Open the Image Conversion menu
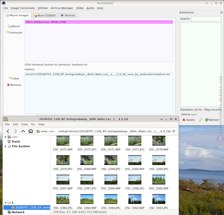 [23, 8]
